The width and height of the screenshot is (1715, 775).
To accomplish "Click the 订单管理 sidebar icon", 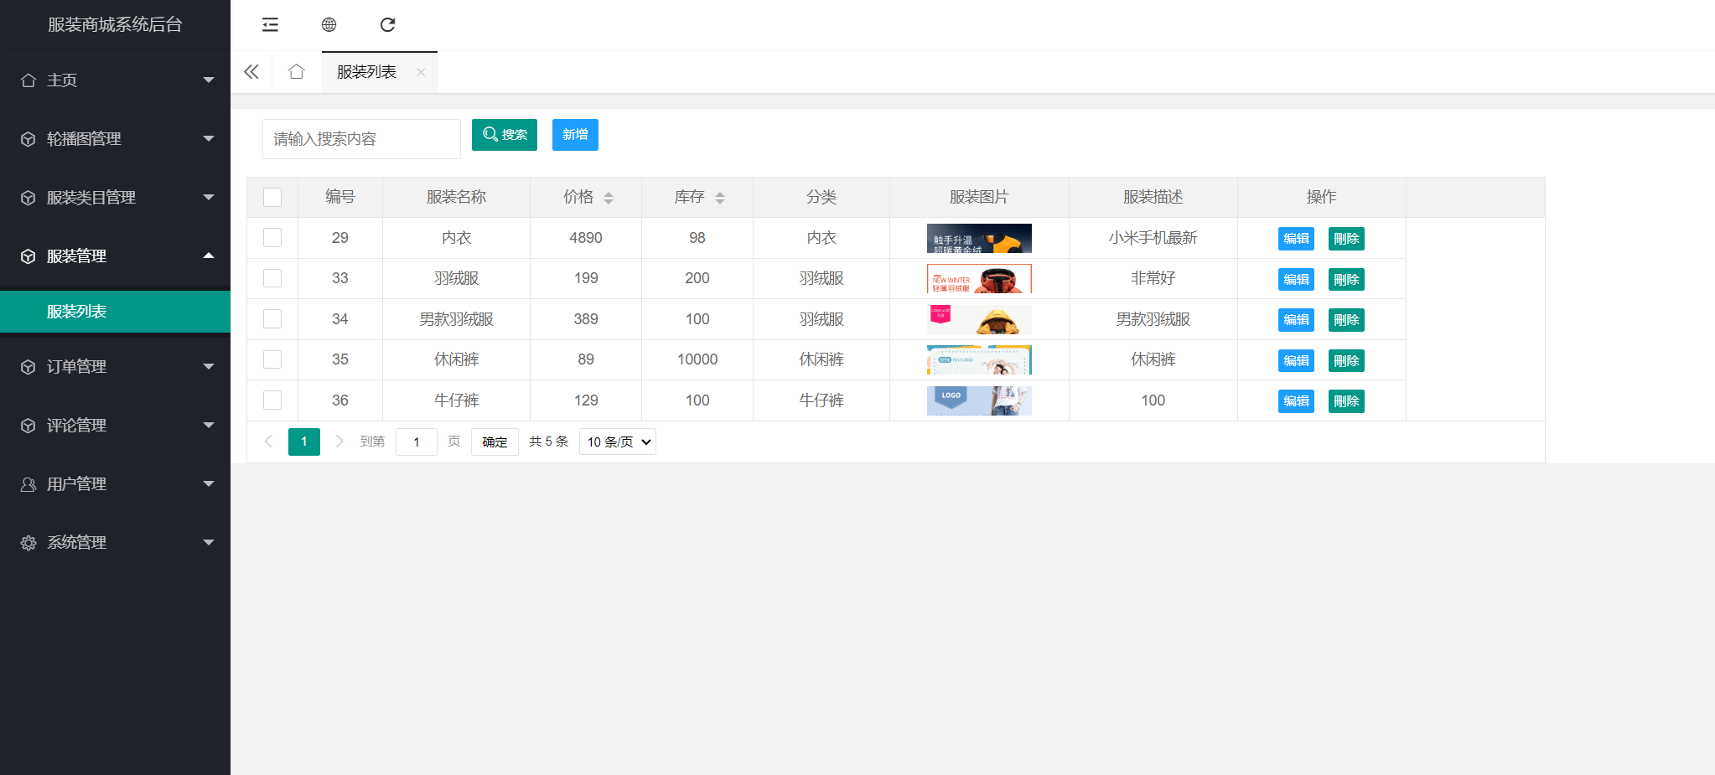I will [x=28, y=366].
